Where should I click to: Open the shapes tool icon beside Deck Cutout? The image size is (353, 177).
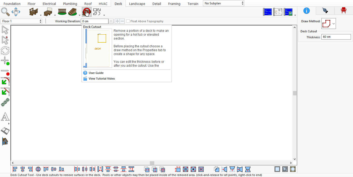(x=97, y=12)
